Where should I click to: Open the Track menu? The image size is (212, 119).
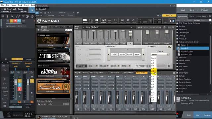point(20,5)
